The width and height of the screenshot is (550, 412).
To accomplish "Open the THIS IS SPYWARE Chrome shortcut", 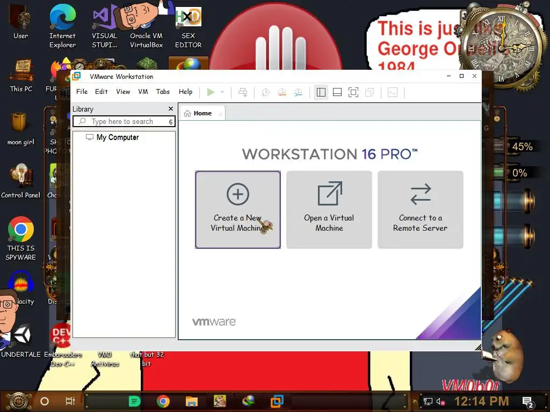I will [21, 238].
